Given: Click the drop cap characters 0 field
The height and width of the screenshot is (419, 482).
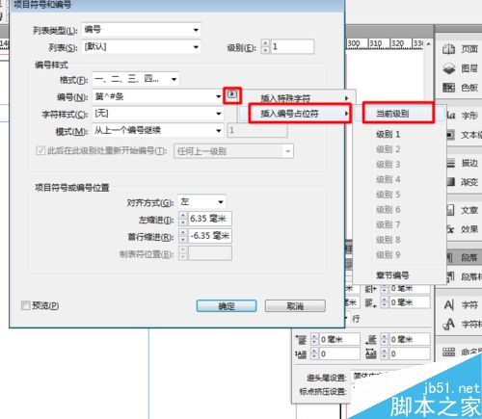Looking at the screenshot, I should [410, 354].
